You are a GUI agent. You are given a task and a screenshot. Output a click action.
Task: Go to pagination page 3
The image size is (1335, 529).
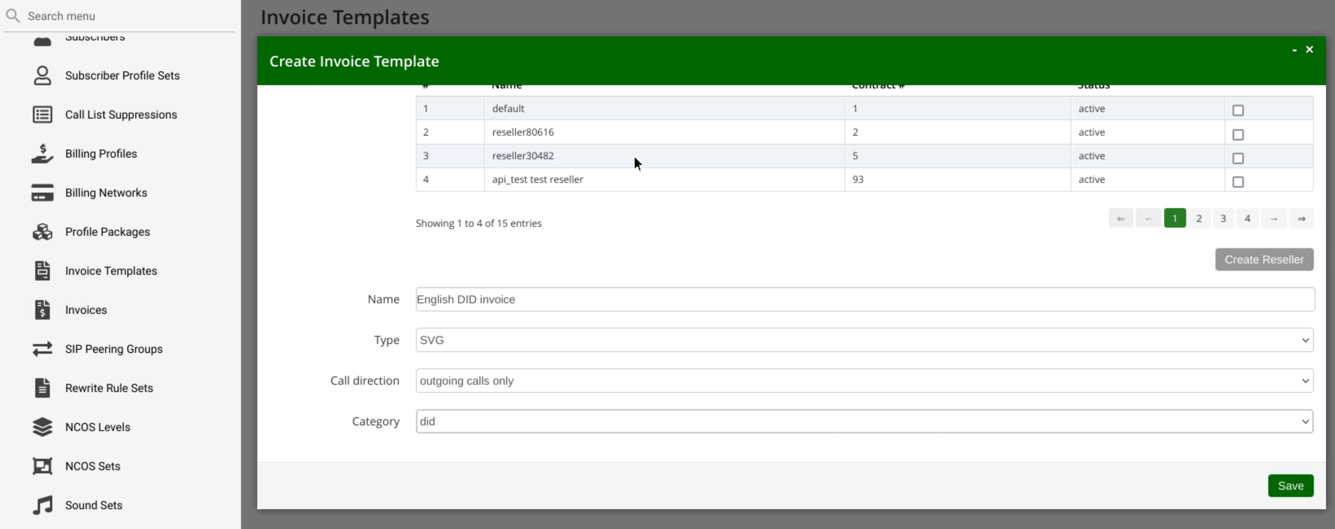click(x=1223, y=218)
